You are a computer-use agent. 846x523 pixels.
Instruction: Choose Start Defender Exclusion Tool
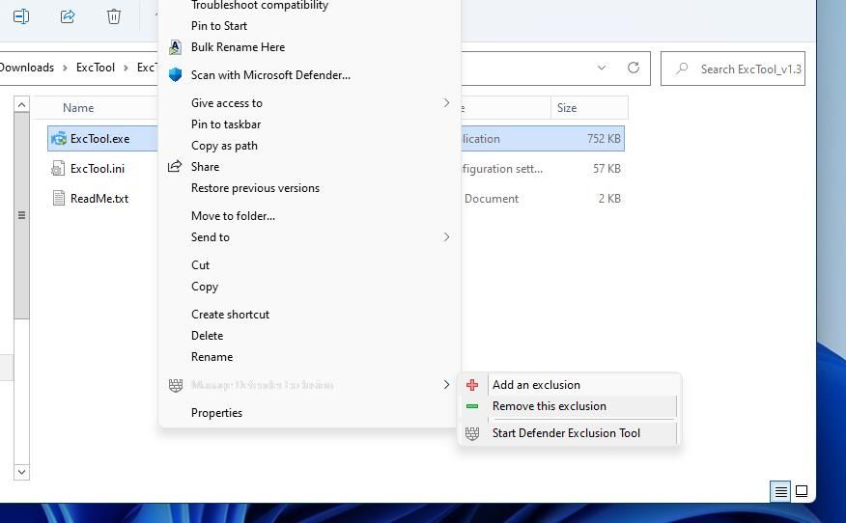click(566, 433)
